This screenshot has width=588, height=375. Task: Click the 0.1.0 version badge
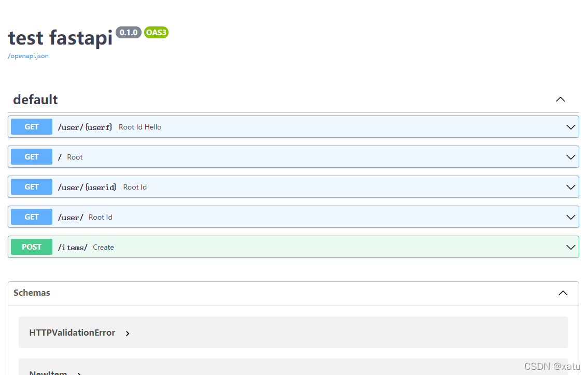(x=129, y=33)
